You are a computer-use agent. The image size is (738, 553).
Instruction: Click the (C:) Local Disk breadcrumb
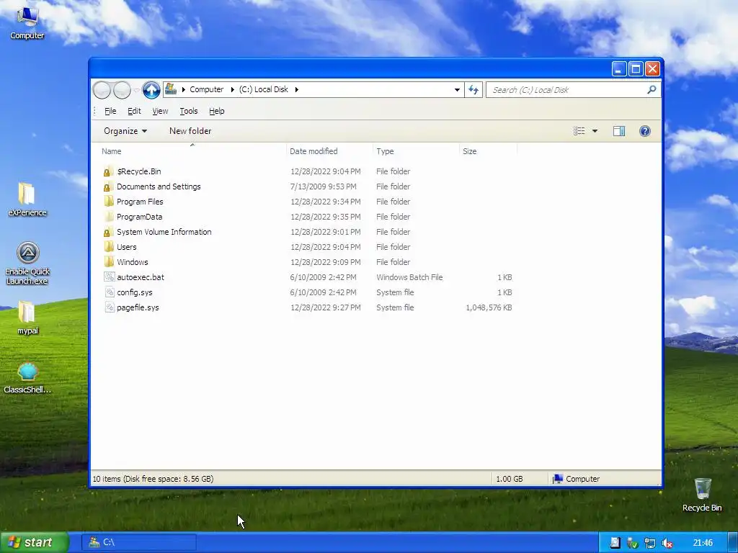click(x=264, y=89)
